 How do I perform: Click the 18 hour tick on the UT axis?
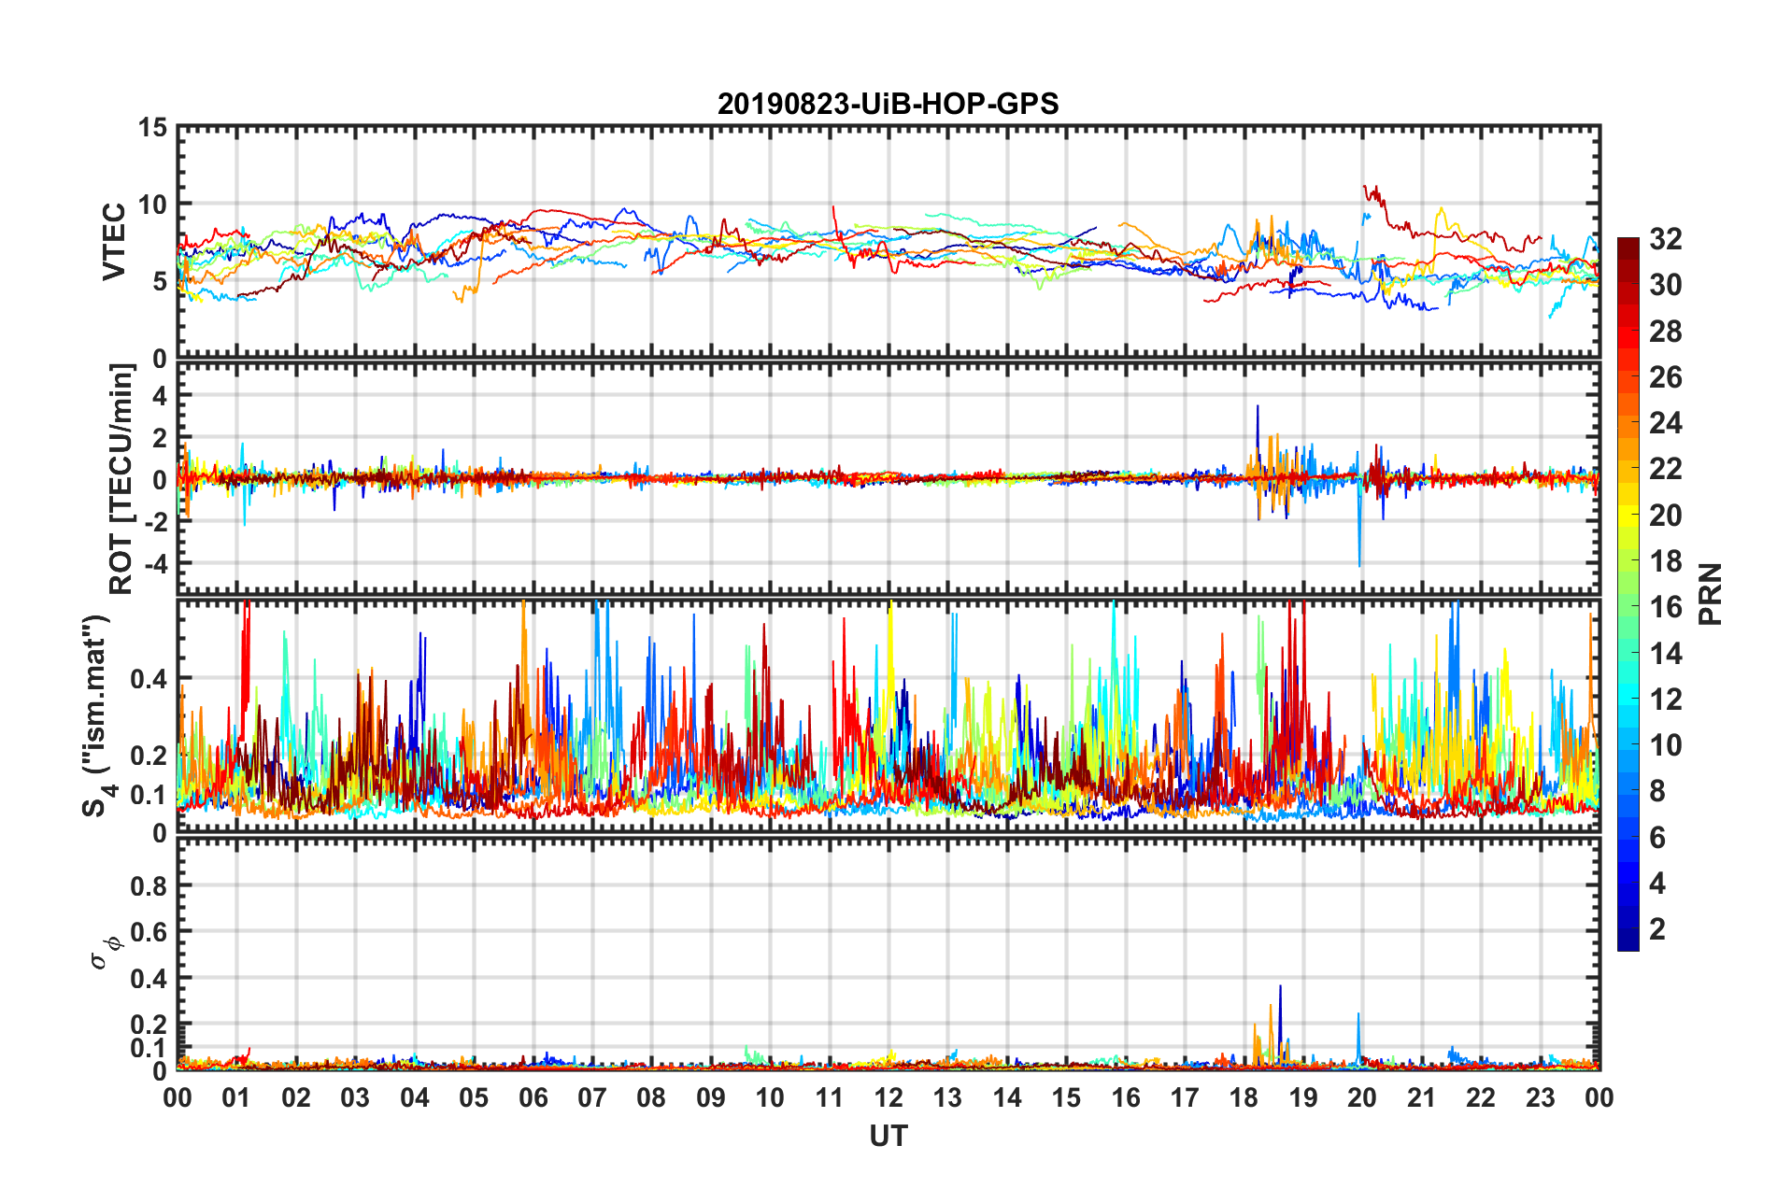(x=1244, y=1097)
